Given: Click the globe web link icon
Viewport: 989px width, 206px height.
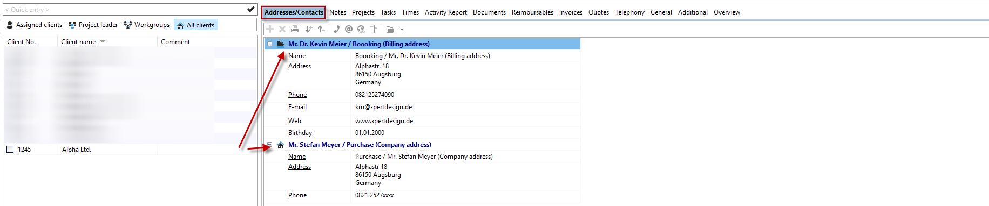Looking at the screenshot, I should click(361, 29).
